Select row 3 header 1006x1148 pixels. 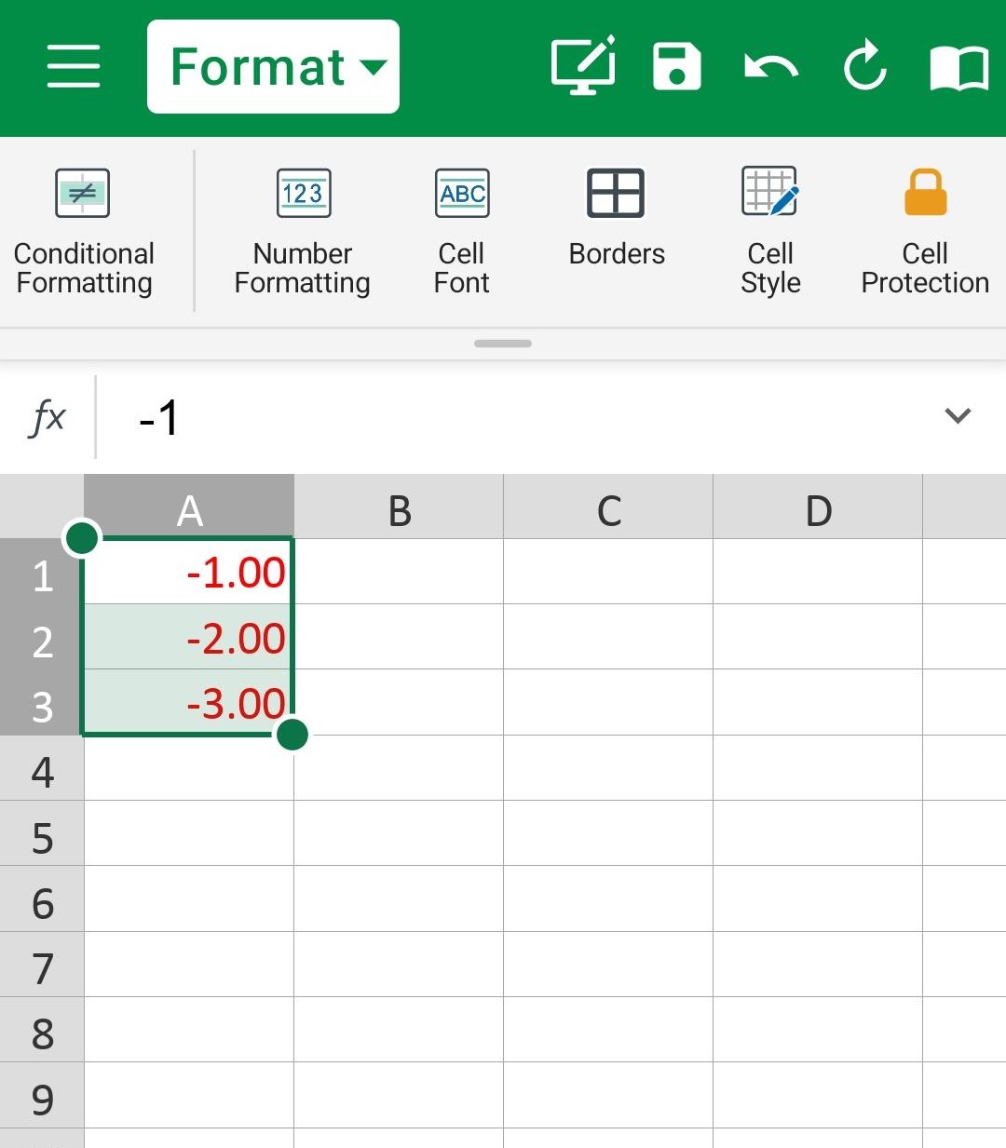pos(42,703)
